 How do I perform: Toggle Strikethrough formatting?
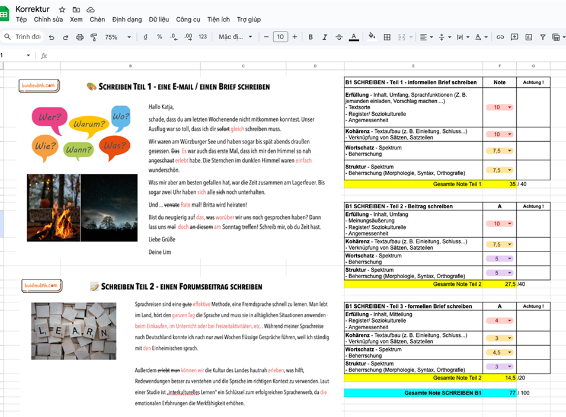pos(339,37)
